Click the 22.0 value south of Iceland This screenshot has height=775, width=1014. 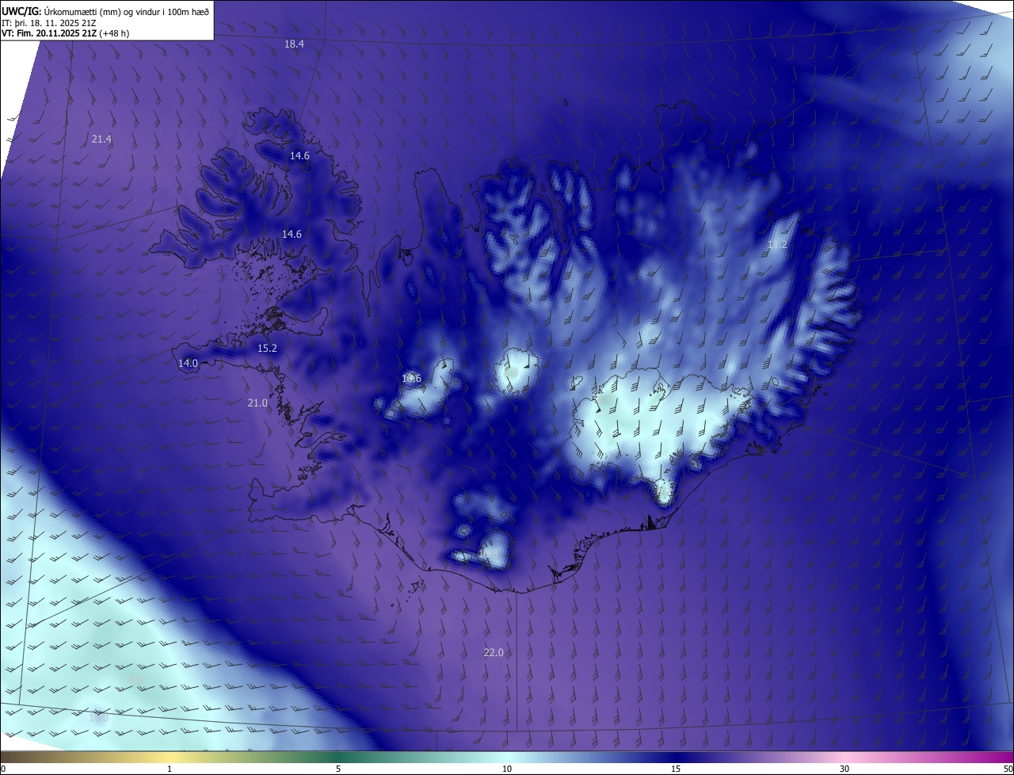[x=493, y=653]
